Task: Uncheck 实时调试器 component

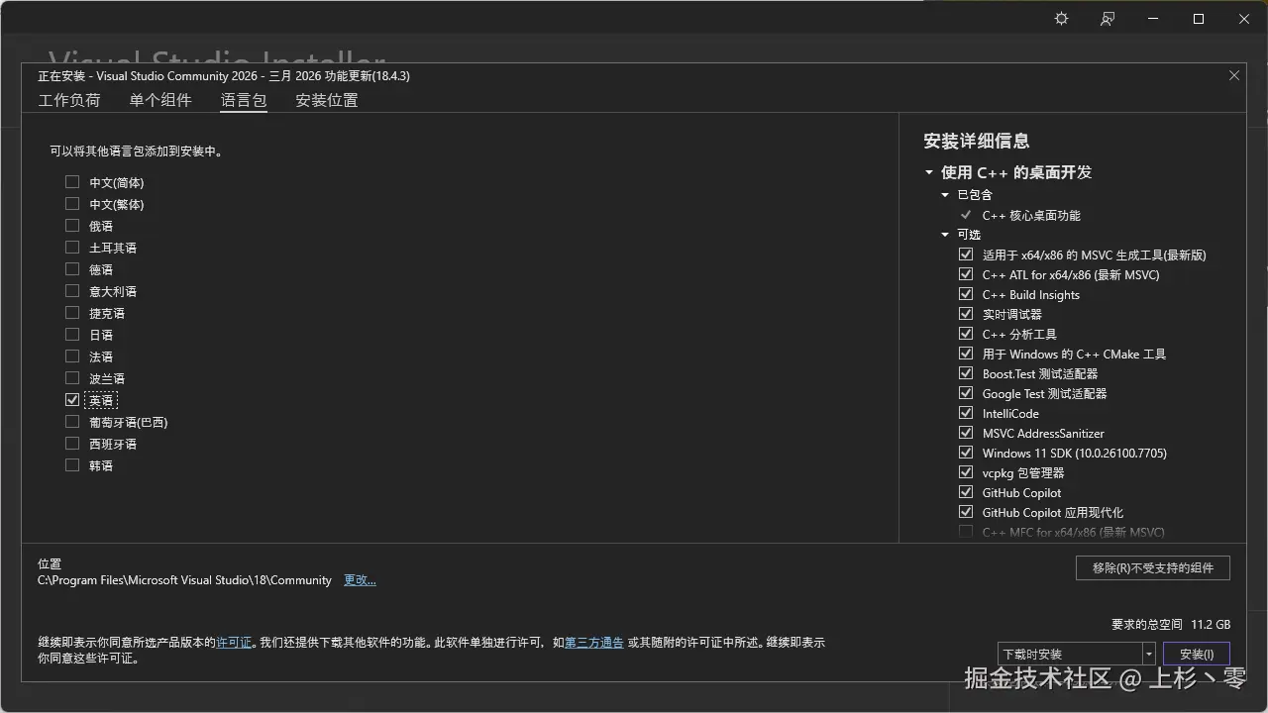Action: click(966, 314)
